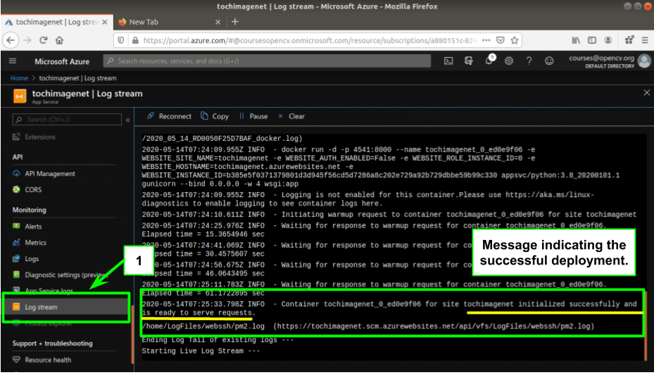654x375 pixels.
Task: Click the Azure search resources box
Action: click(267, 61)
